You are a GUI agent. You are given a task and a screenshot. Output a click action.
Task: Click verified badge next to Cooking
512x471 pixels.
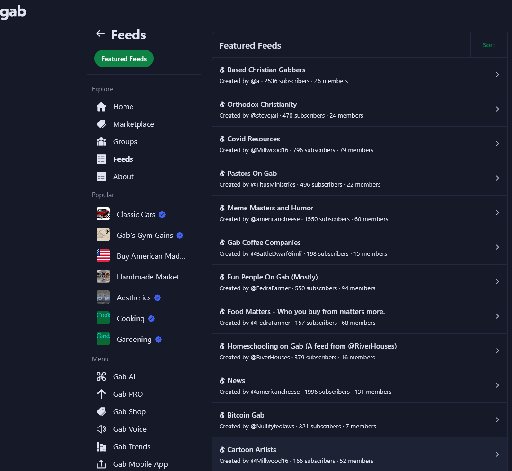click(x=151, y=319)
